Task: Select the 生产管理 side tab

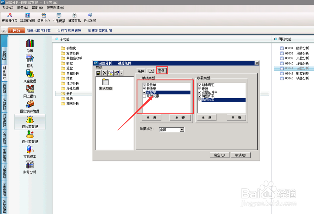Action: pyautogui.click(x=4, y=155)
